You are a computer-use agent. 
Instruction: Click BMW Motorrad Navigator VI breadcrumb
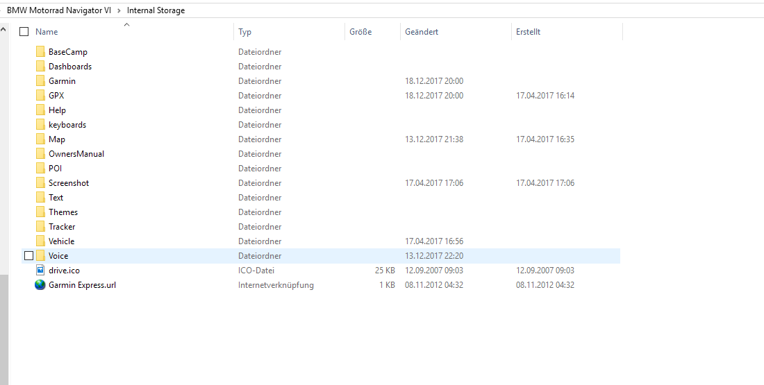tap(58, 10)
